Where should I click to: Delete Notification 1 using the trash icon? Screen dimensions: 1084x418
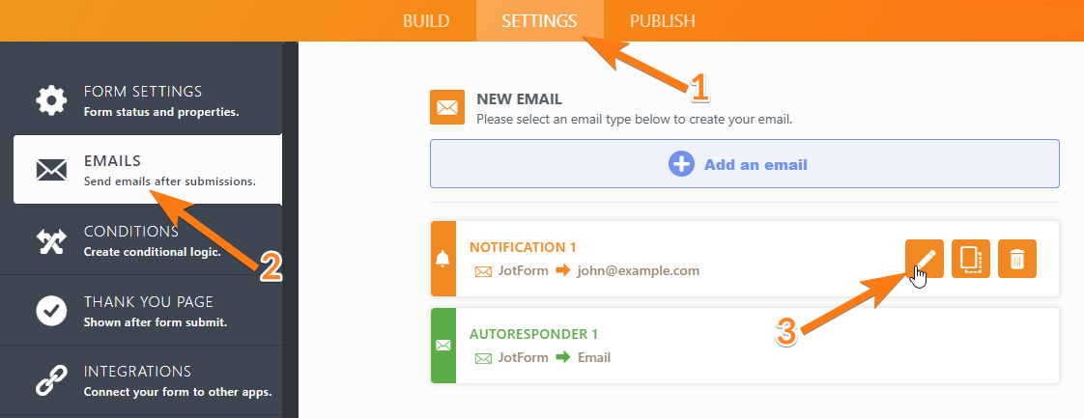point(1016,259)
